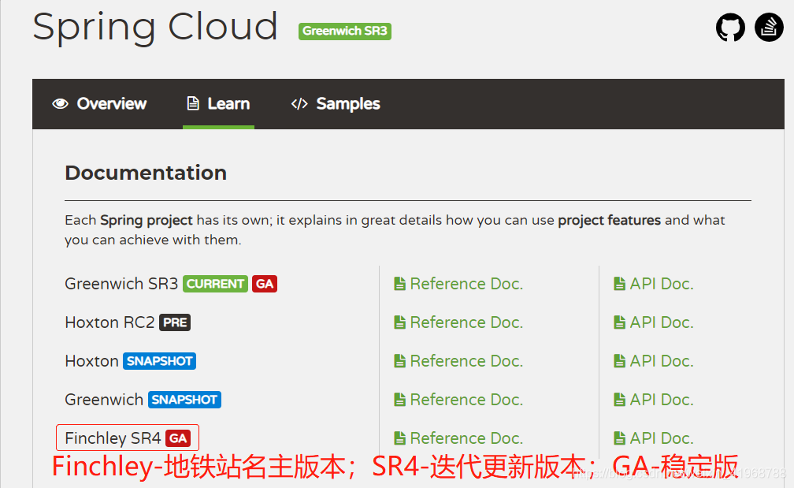Screen dimensions: 794x488
Task: Select the Learn tab
Action: pyautogui.click(x=218, y=104)
